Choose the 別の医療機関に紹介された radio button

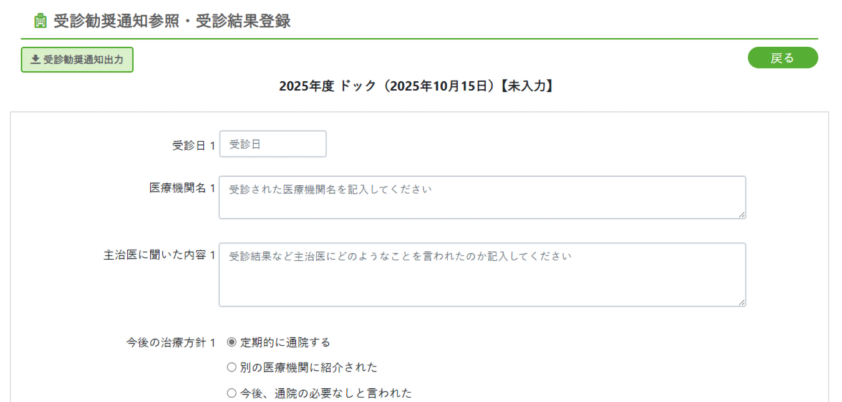(232, 367)
